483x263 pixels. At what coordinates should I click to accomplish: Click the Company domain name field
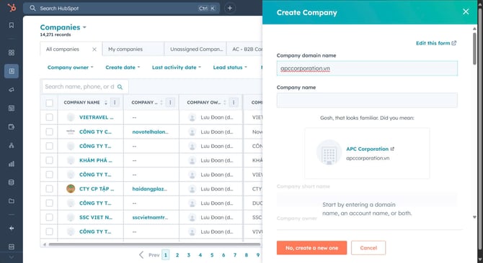tap(367, 68)
